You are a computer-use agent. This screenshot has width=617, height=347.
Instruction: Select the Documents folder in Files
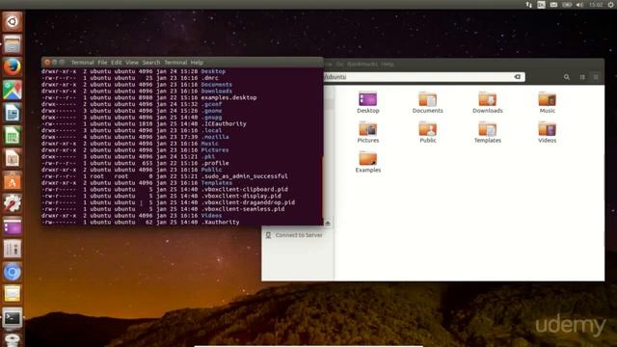coord(427,102)
